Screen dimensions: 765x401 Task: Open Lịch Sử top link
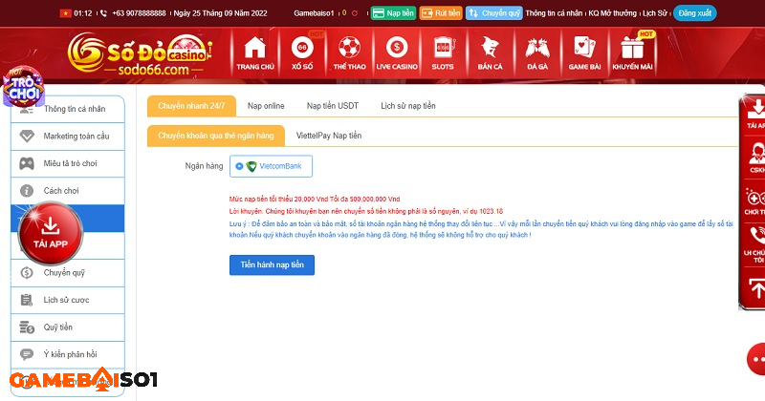coord(656,13)
